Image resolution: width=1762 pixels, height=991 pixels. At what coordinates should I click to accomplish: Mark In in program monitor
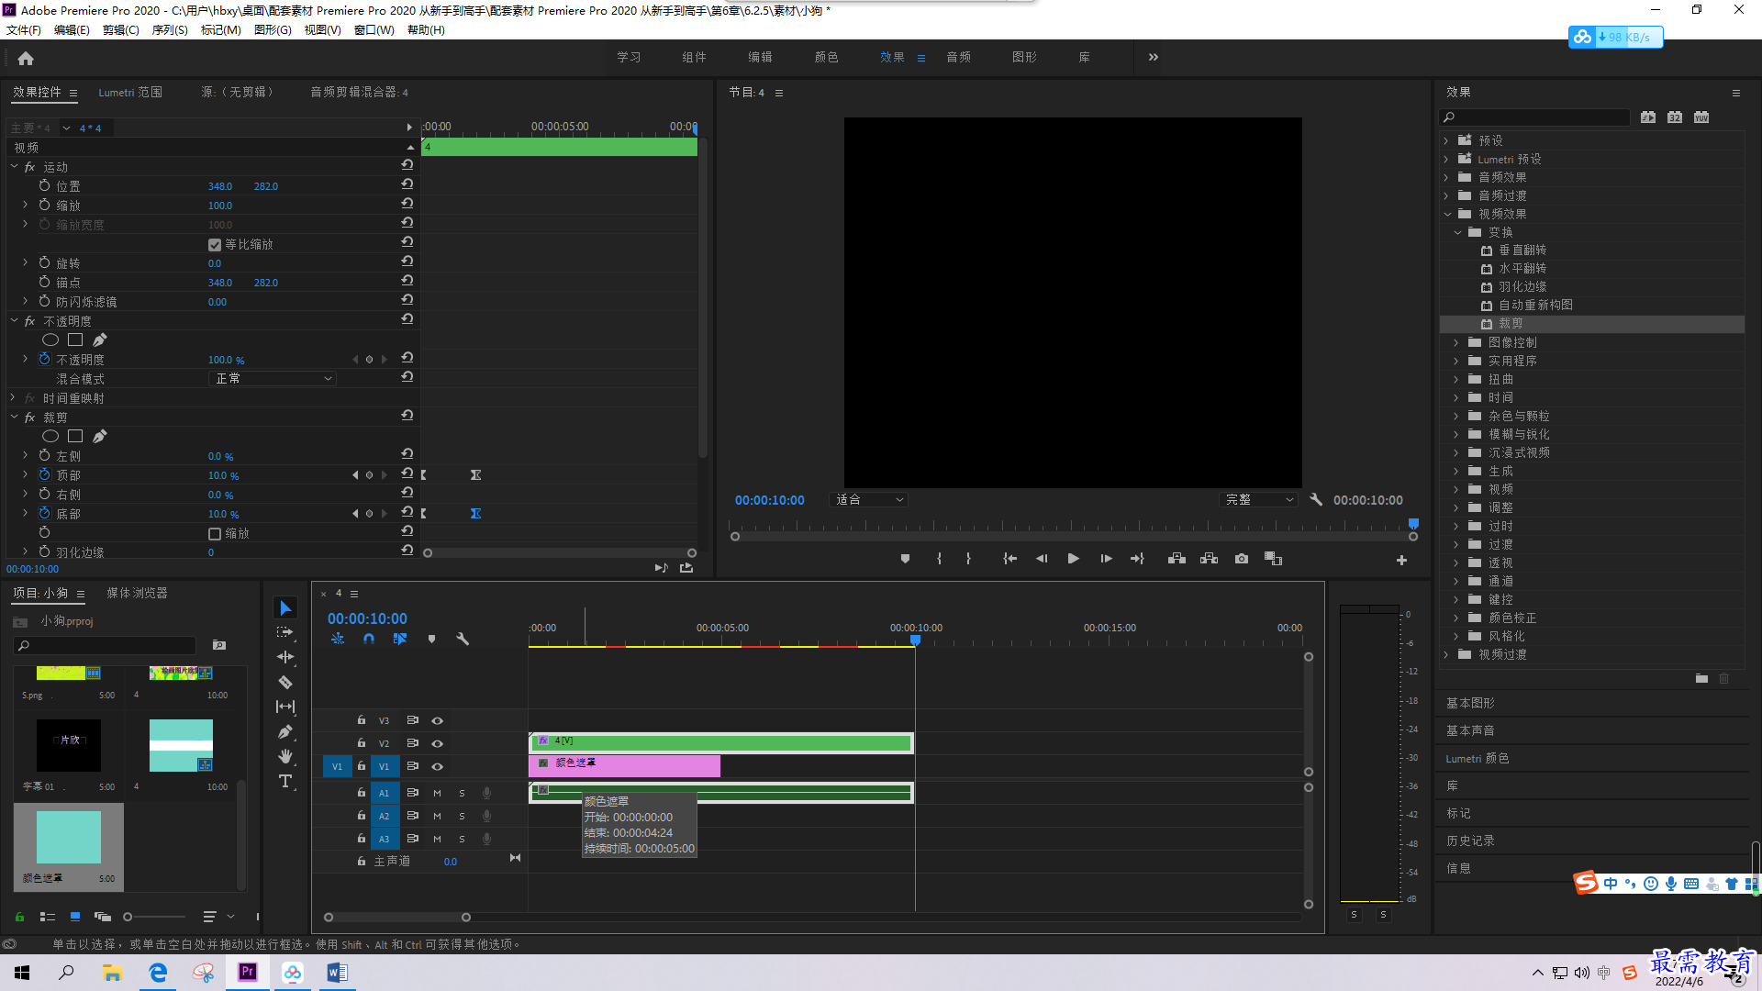[939, 559]
